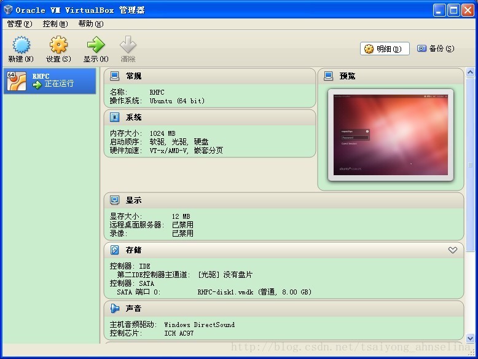Click '[光驱] 没有盘片' optical drive entry
This screenshot has width=478, height=359.
225,275
